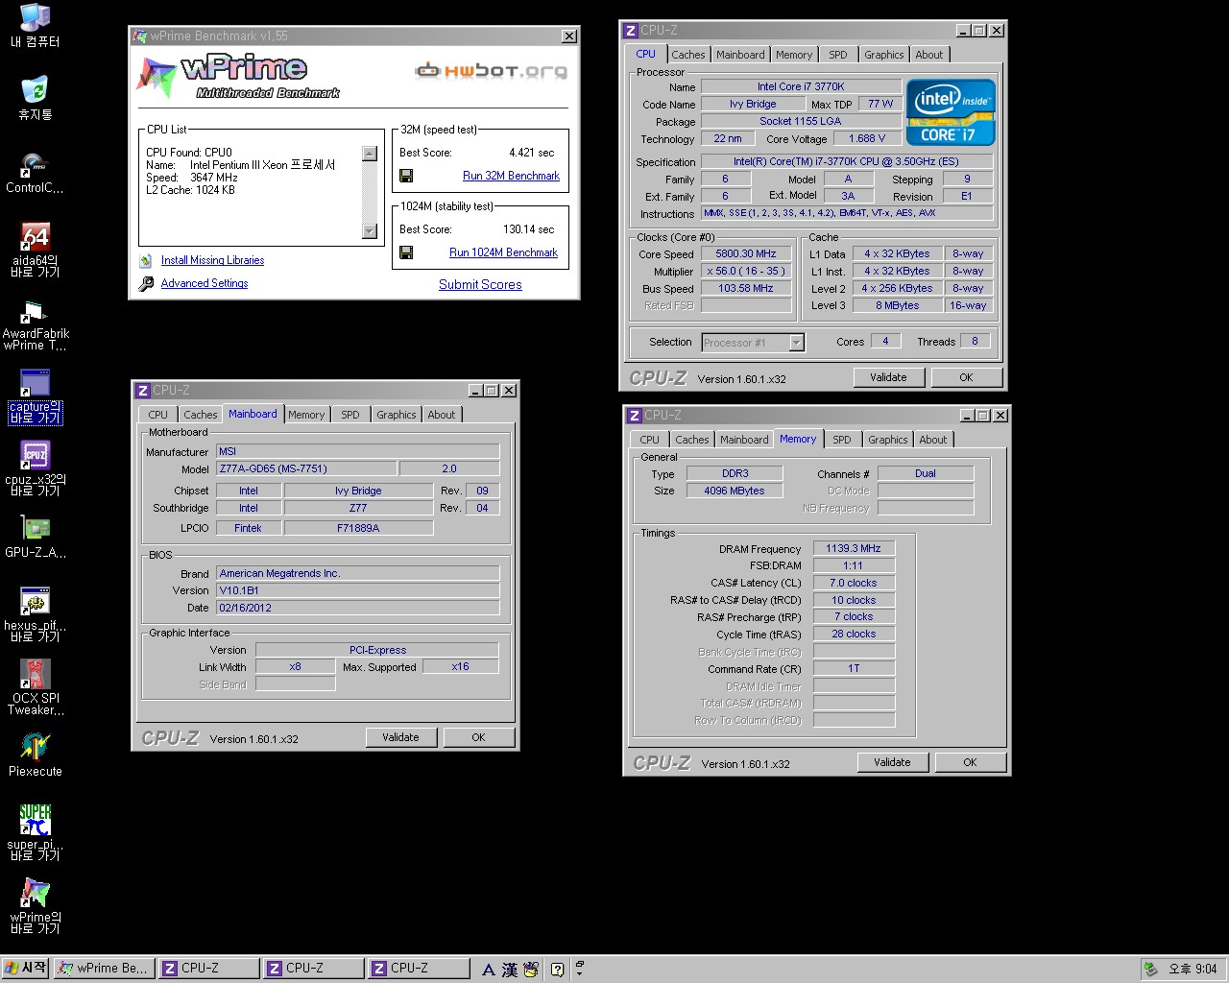This screenshot has height=983, width=1229.
Task: Open the hexus_pifast shortcut icon
Action: (x=35, y=614)
